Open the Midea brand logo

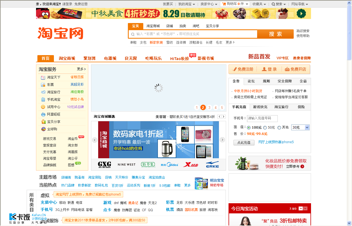169,165
